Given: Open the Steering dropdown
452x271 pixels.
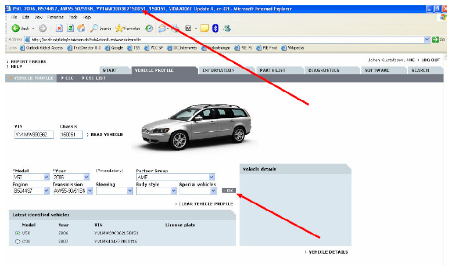Looking at the screenshot, I should click(114, 191).
